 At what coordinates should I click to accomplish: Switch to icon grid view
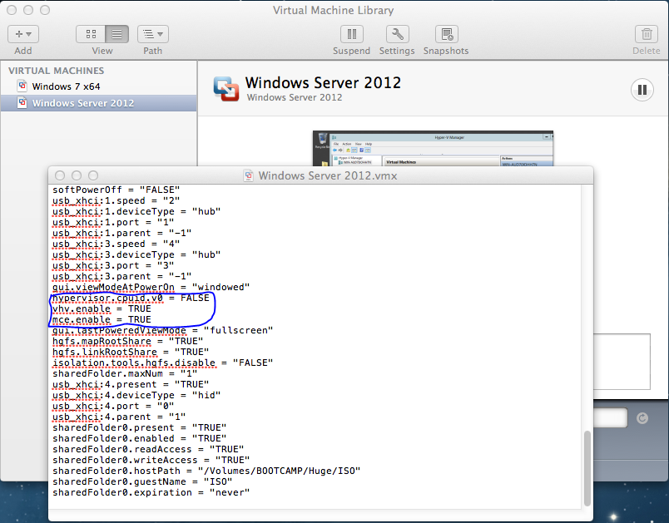coord(91,34)
